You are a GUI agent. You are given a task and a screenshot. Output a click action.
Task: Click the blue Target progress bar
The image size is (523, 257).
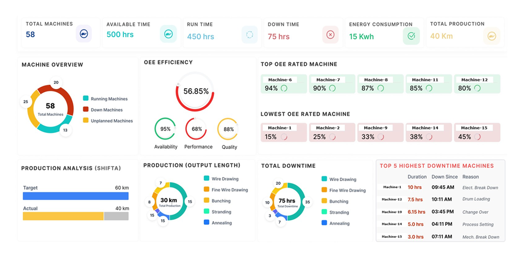tap(75, 196)
